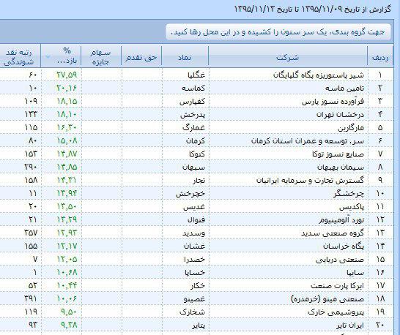Click symbol فنوال
The height and width of the screenshot is (335, 400).
[x=196, y=219]
